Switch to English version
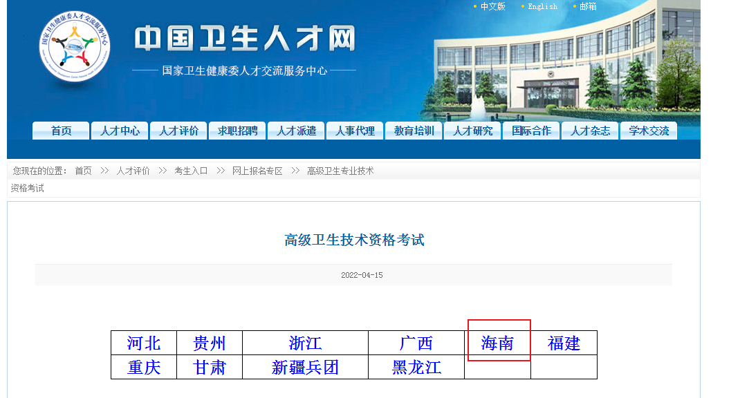 click(x=542, y=7)
